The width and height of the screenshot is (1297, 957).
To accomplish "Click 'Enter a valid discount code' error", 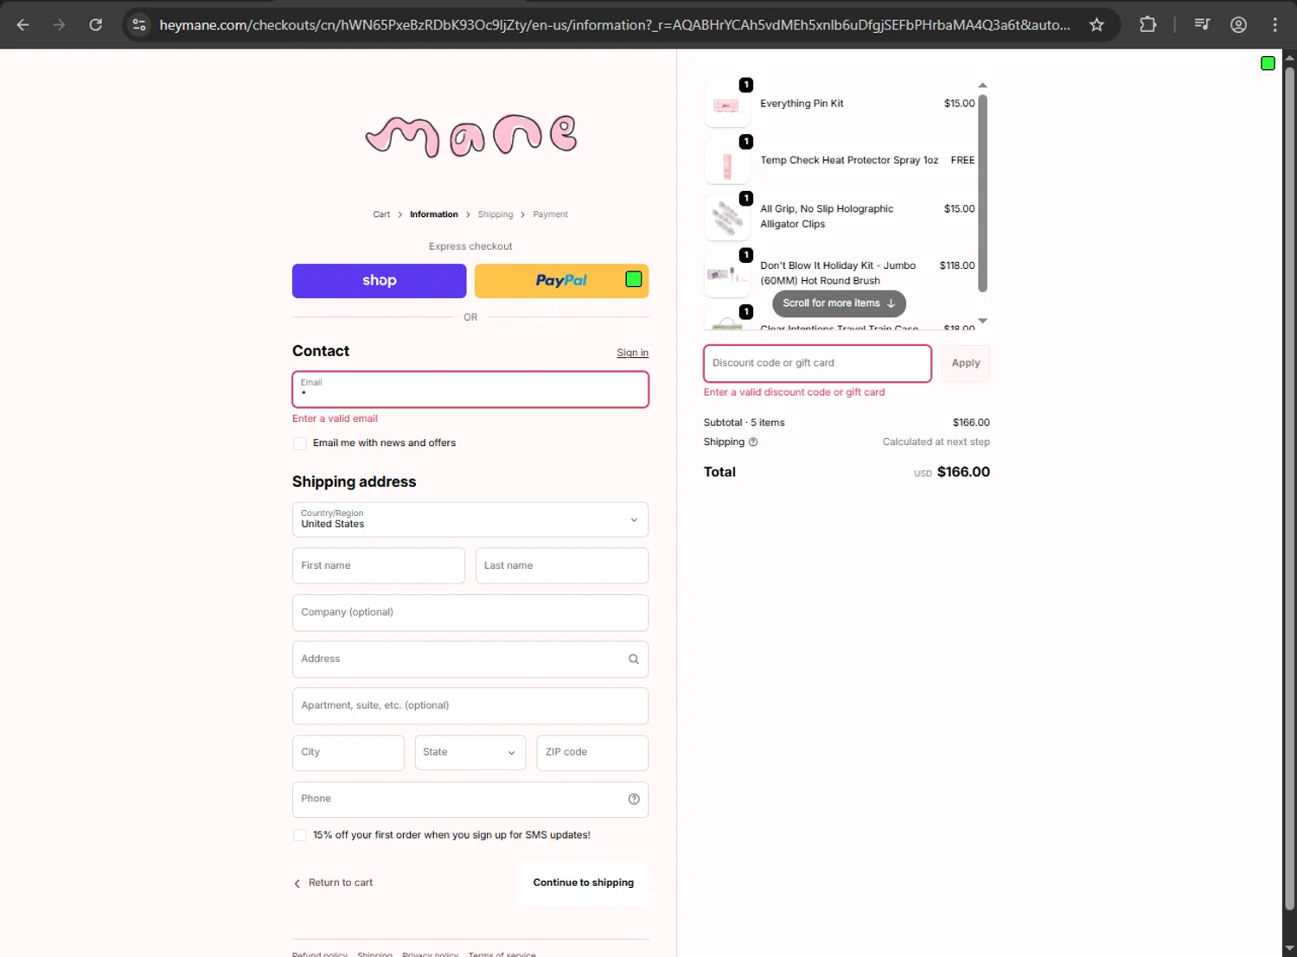I will tap(794, 392).
